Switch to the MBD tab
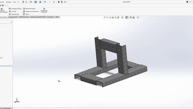 [x=57, y=17]
